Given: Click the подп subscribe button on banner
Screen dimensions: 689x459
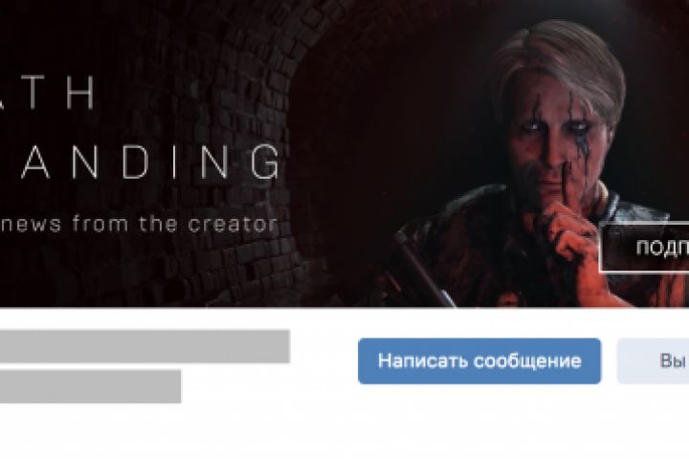Looking at the screenshot, I should pyautogui.click(x=645, y=248).
